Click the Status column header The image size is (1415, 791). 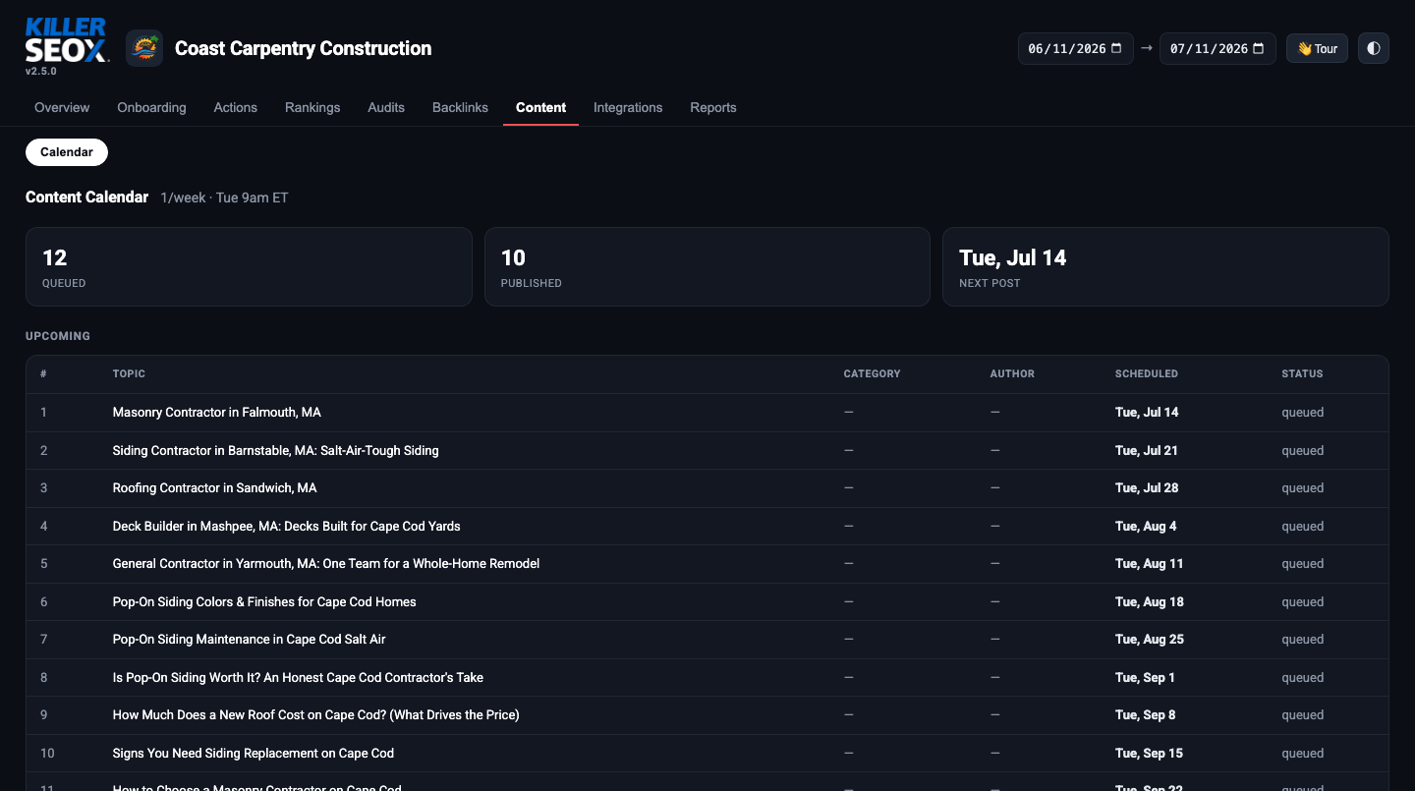coord(1302,374)
